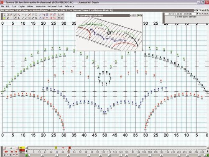Click the double-arrow icon in playback panel
This screenshot has height=157, width=209.
tap(8, 154)
